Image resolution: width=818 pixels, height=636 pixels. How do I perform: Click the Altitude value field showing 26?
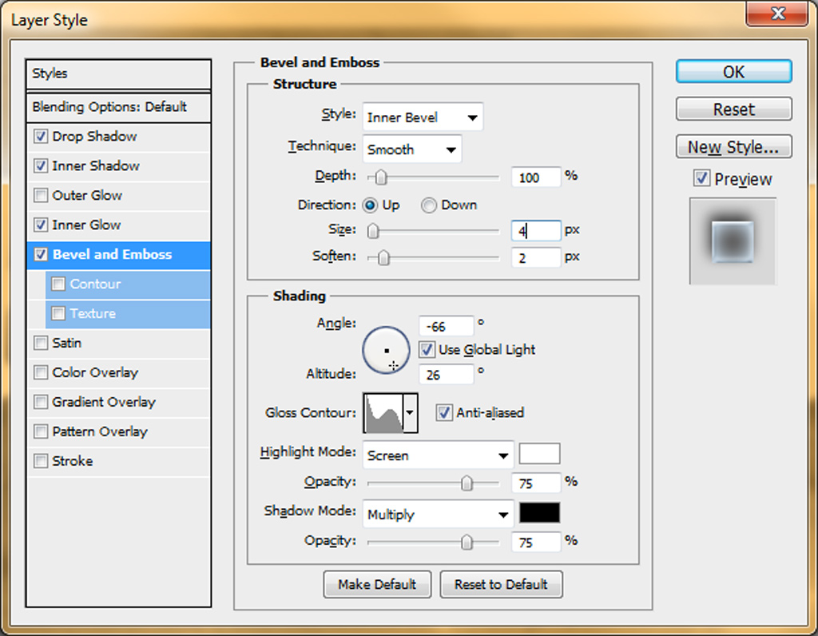tap(447, 375)
